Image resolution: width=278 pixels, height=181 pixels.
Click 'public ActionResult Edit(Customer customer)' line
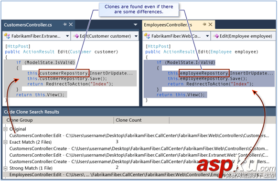click(61, 52)
